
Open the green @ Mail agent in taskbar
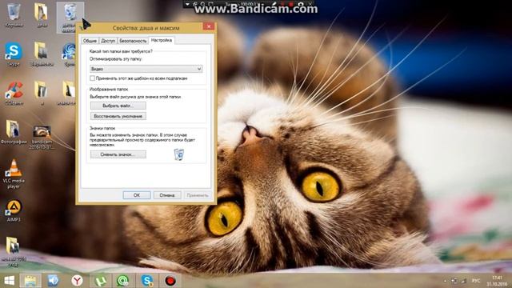(x=123, y=281)
